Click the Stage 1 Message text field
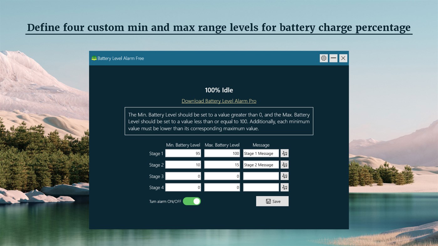The width and height of the screenshot is (438, 246). pyautogui.click(x=260, y=153)
